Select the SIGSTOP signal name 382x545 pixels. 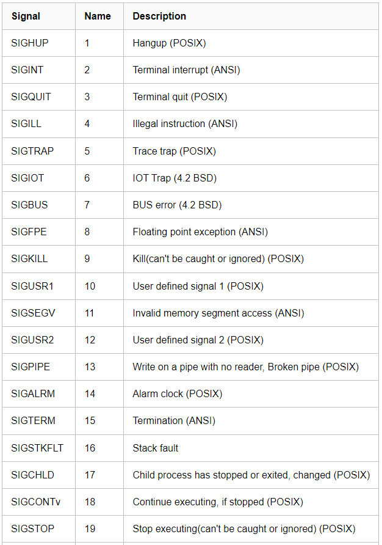[32, 529]
